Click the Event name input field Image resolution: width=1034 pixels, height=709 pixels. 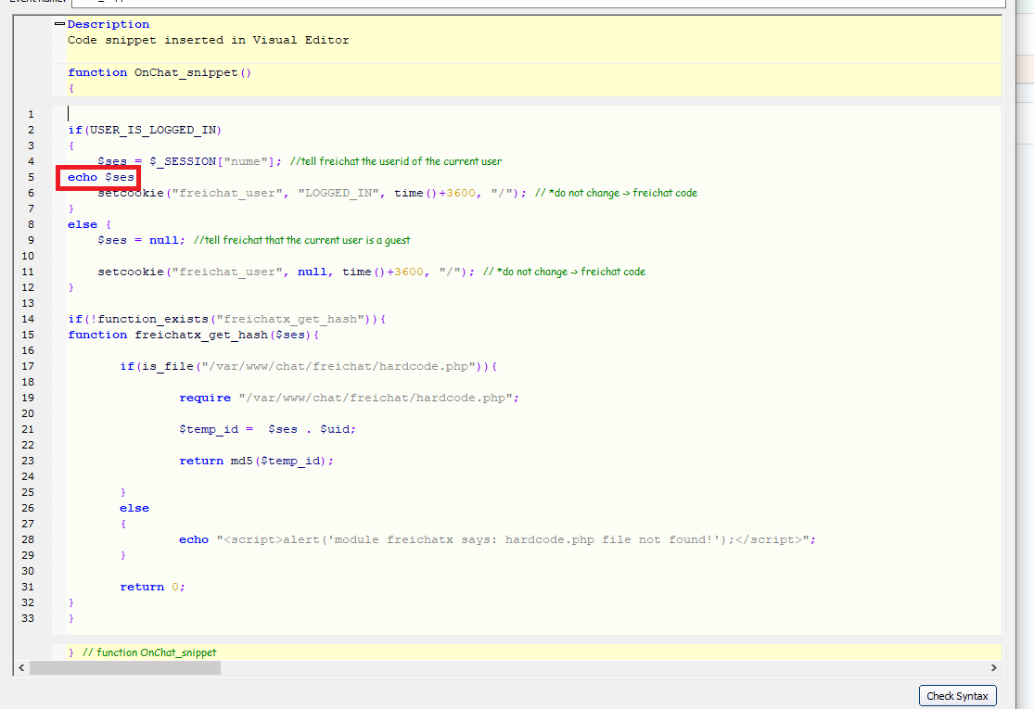[x=538, y=3]
